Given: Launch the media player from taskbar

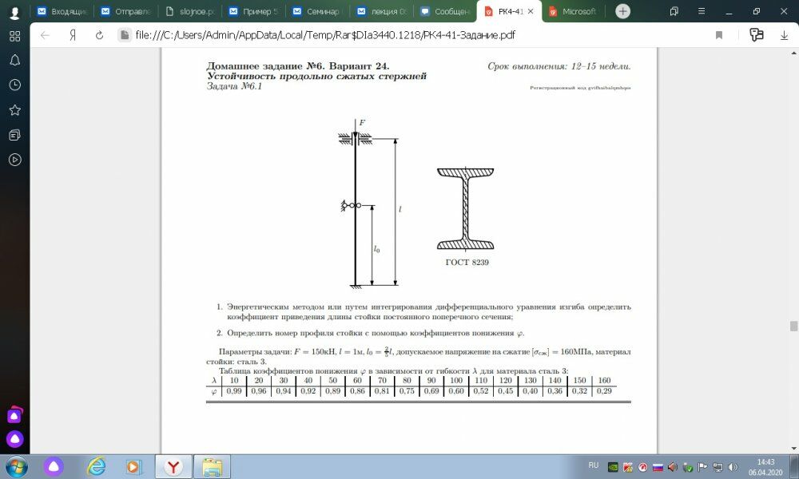Looking at the screenshot, I should [133, 467].
